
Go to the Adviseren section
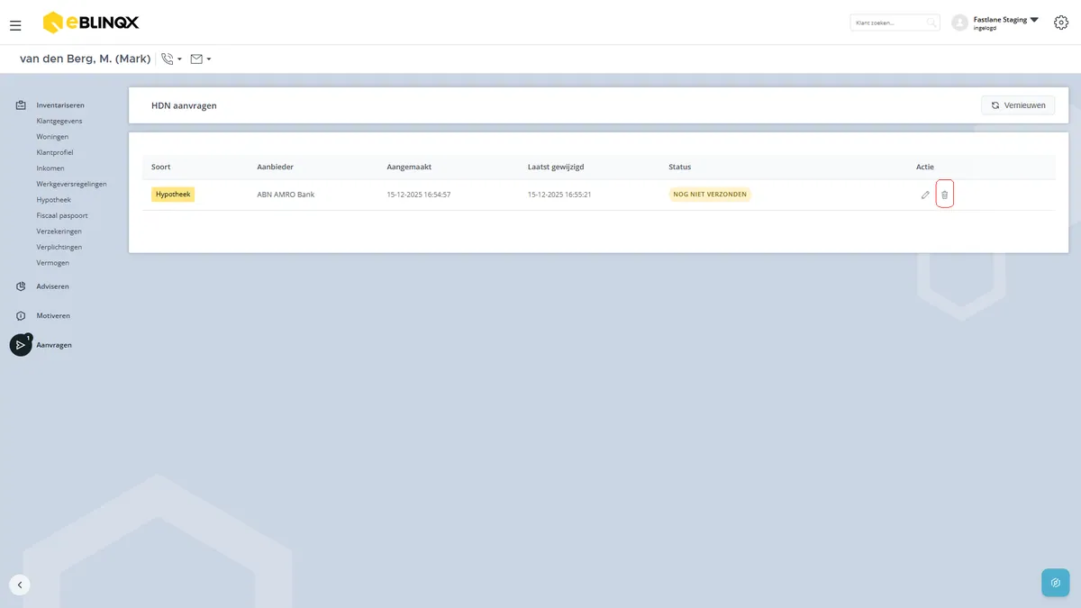pos(52,286)
